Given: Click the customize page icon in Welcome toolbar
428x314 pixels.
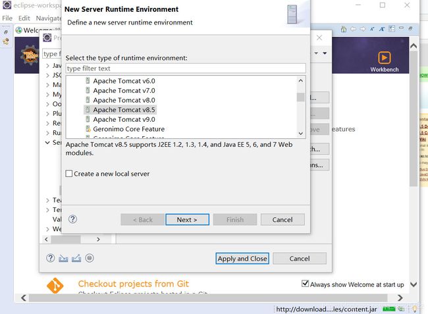Looking at the screenshot, I should (392, 29).
